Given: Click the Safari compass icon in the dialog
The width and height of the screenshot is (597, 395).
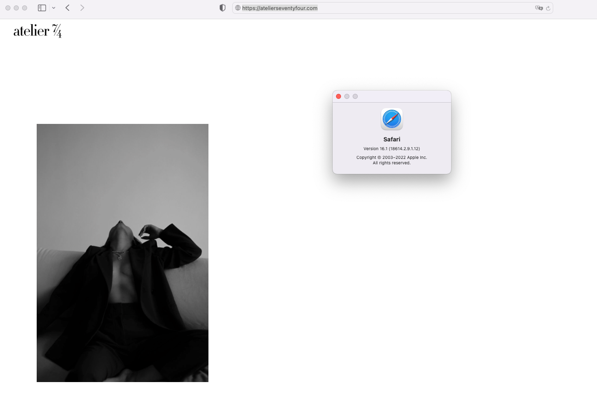Looking at the screenshot, I should 391,119.
